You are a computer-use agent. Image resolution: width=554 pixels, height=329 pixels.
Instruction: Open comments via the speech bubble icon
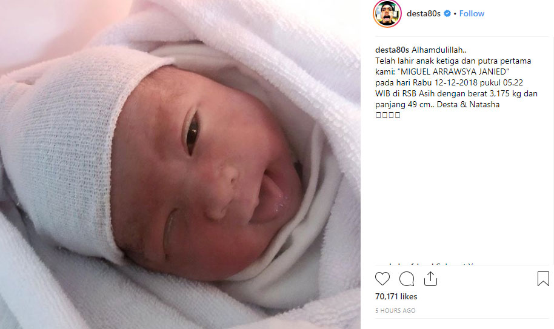click(407, 279)
